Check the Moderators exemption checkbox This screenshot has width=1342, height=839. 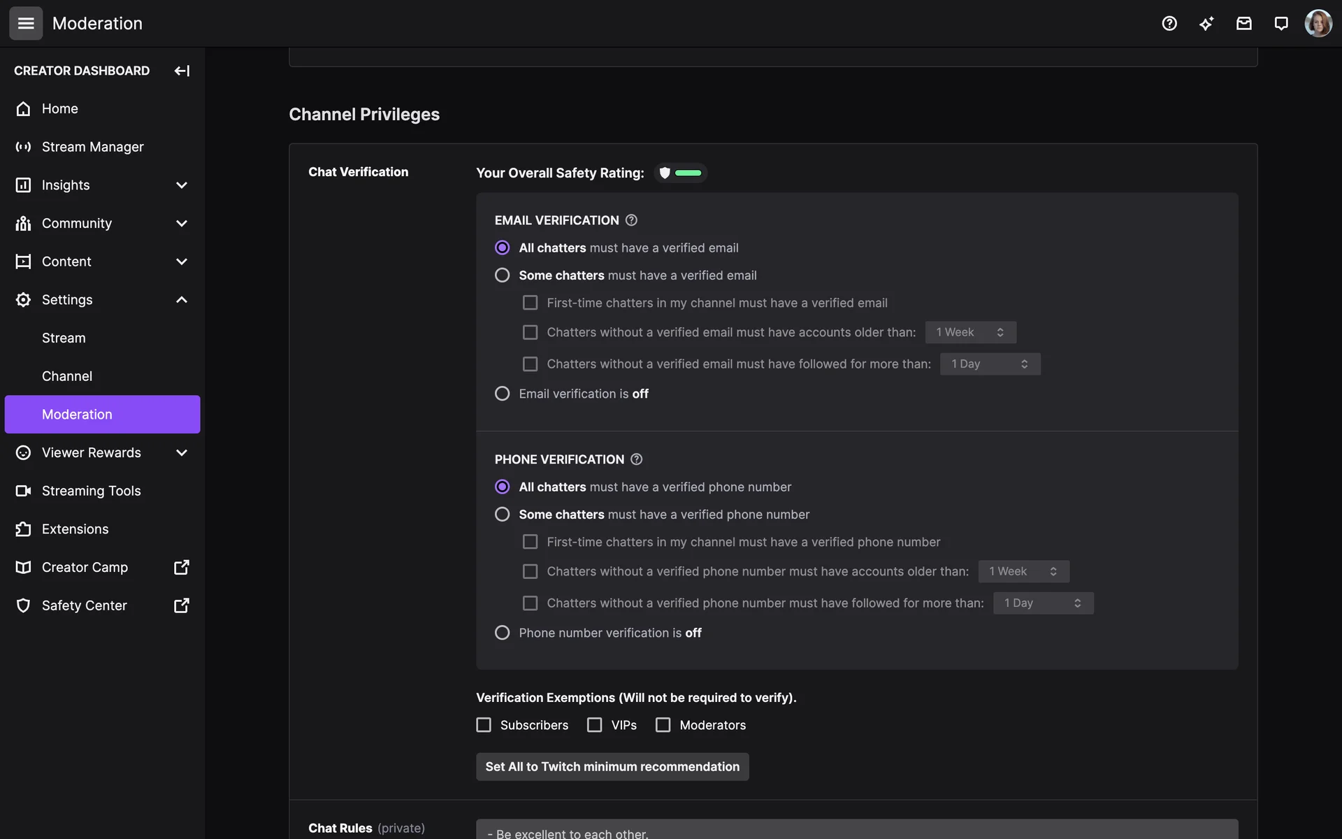point(663,725)
